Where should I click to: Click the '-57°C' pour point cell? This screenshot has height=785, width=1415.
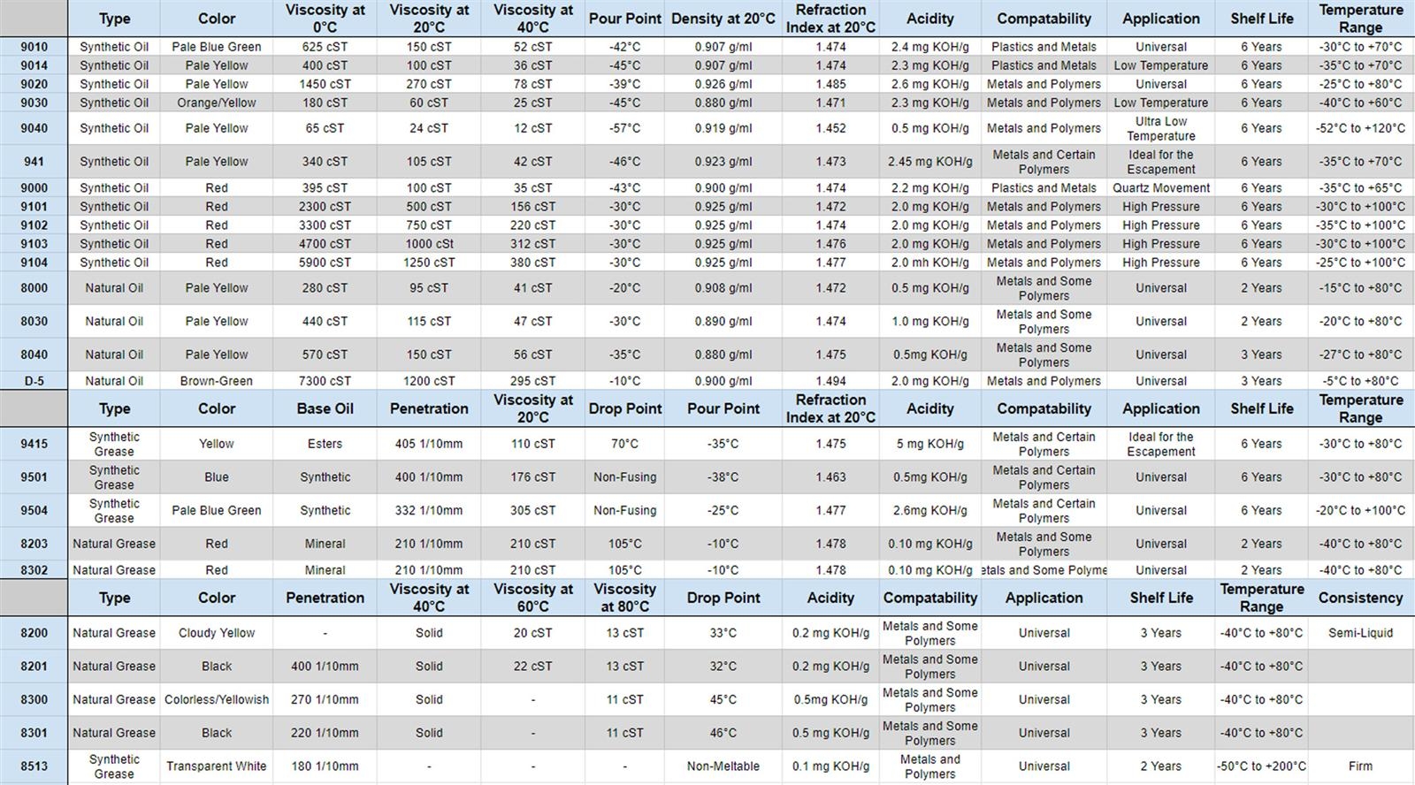(624, 128)
